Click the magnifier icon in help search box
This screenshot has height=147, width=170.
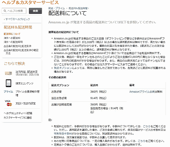point(5,11)
